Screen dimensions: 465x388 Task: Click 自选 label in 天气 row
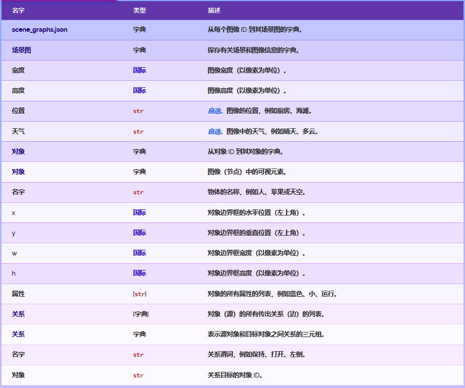coord(215,131)
